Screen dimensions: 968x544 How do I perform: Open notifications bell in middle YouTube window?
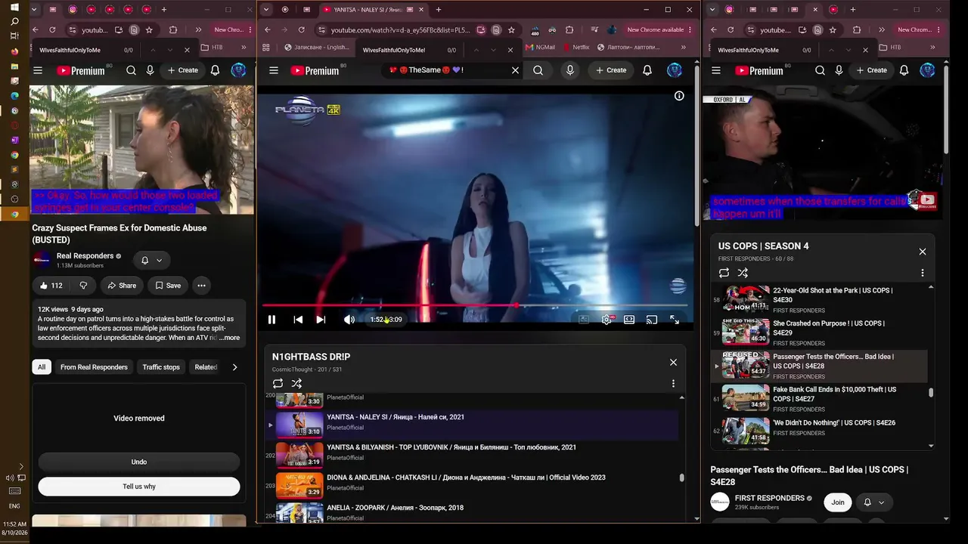coord(647,70)
